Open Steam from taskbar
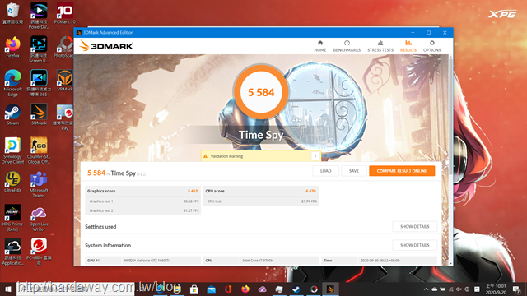 (x=296, y=289)
